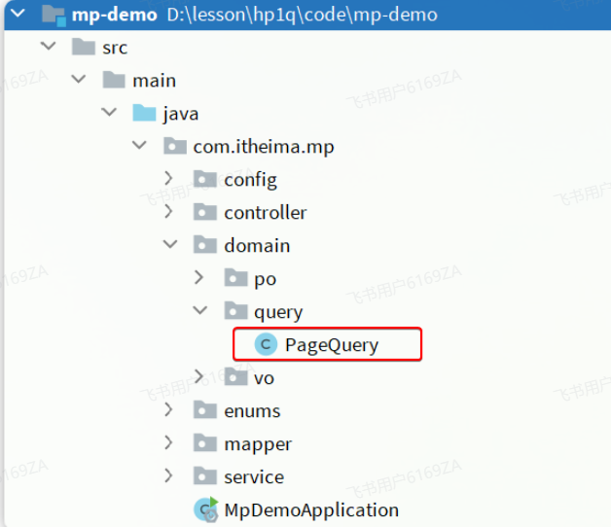Expand the po package arrow
The image size is (611, 527).
pos(199,278)
